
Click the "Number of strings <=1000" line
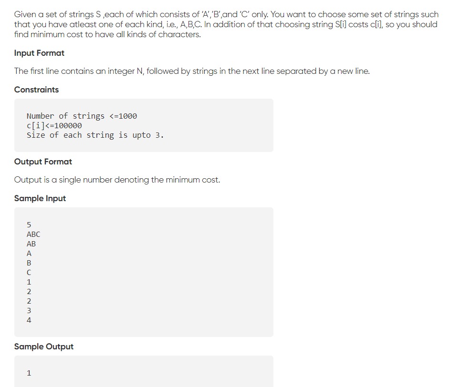click(x=82, y=116)
